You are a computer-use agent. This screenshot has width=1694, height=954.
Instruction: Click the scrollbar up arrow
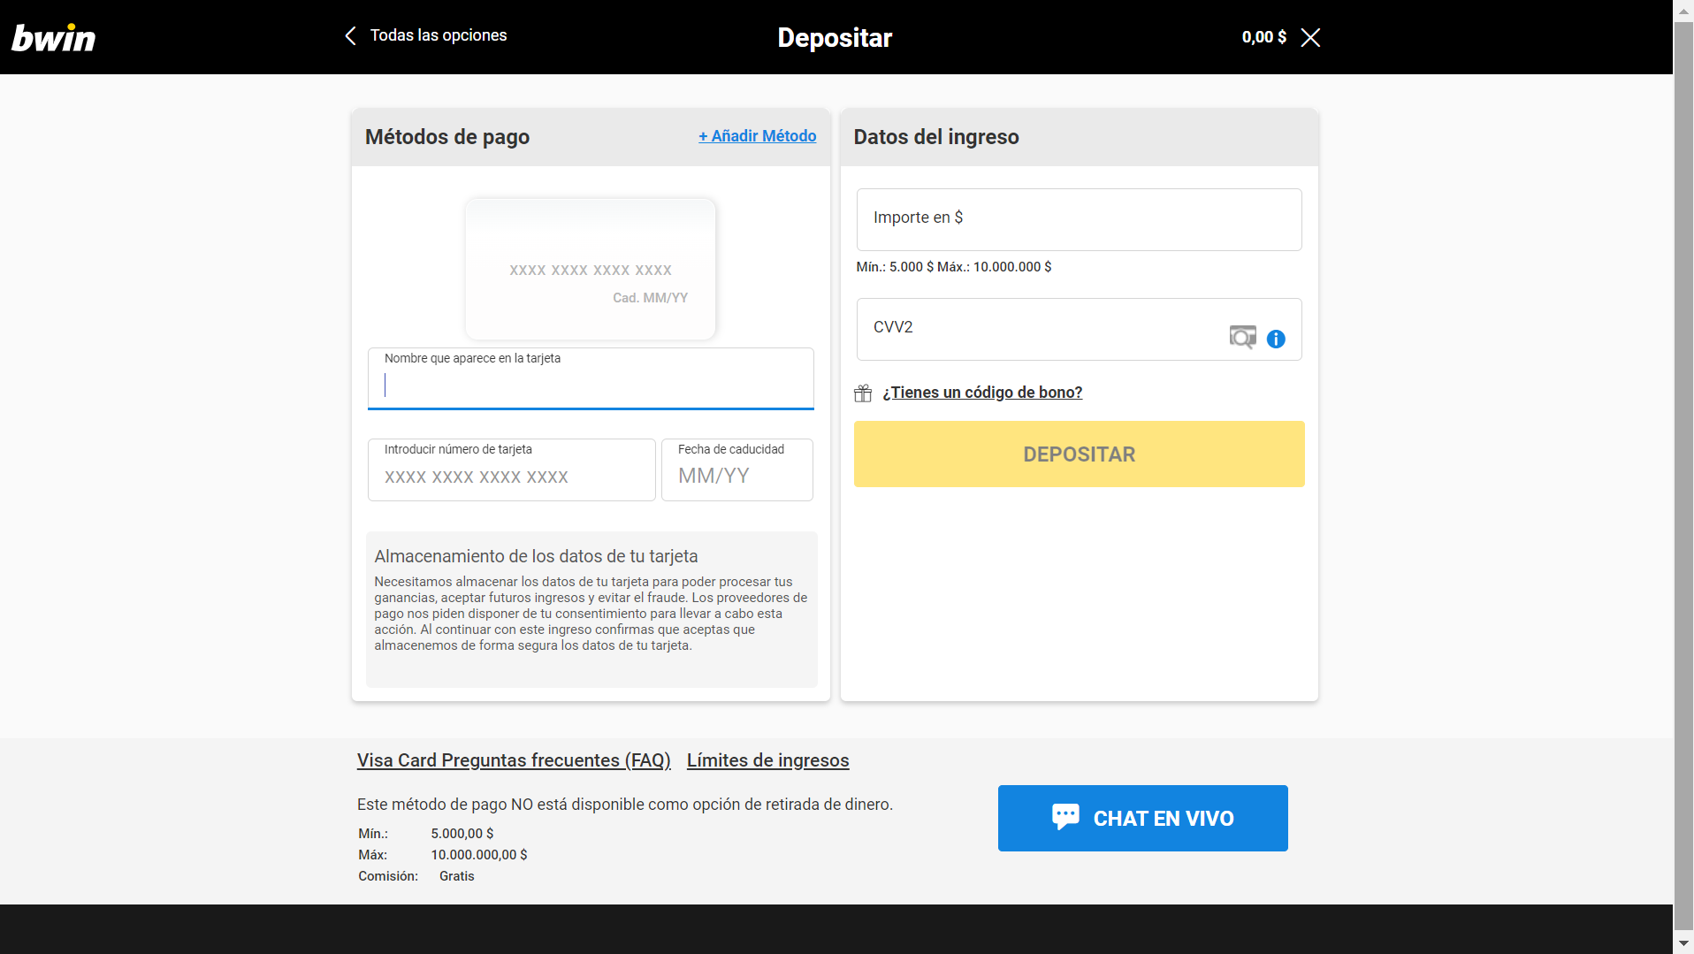pos(1683,11)
